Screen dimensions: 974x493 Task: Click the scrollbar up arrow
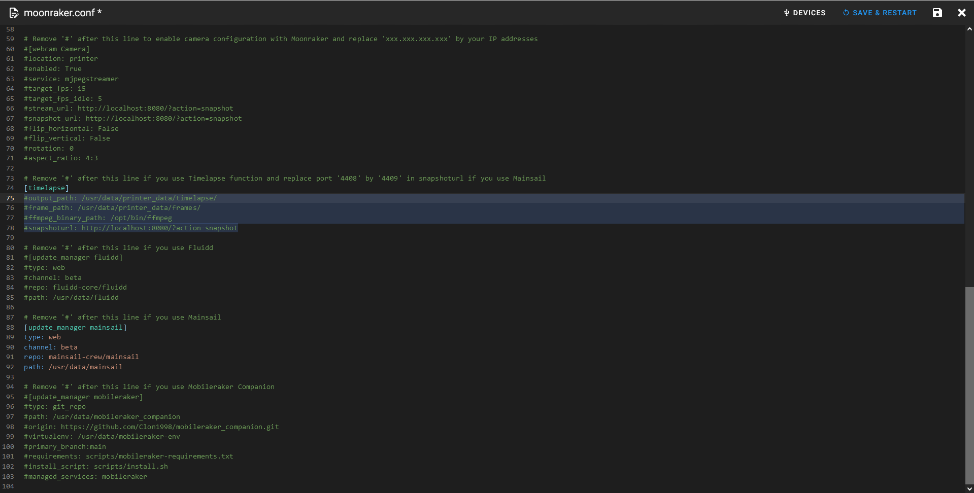(969, 29)
